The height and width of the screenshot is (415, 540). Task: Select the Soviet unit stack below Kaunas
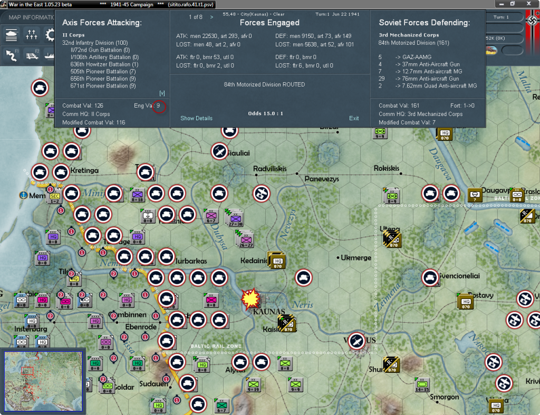[287, 324]
